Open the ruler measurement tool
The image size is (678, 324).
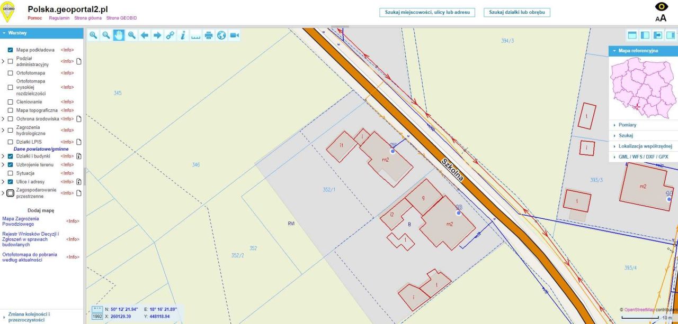click(x=195, y=35)
